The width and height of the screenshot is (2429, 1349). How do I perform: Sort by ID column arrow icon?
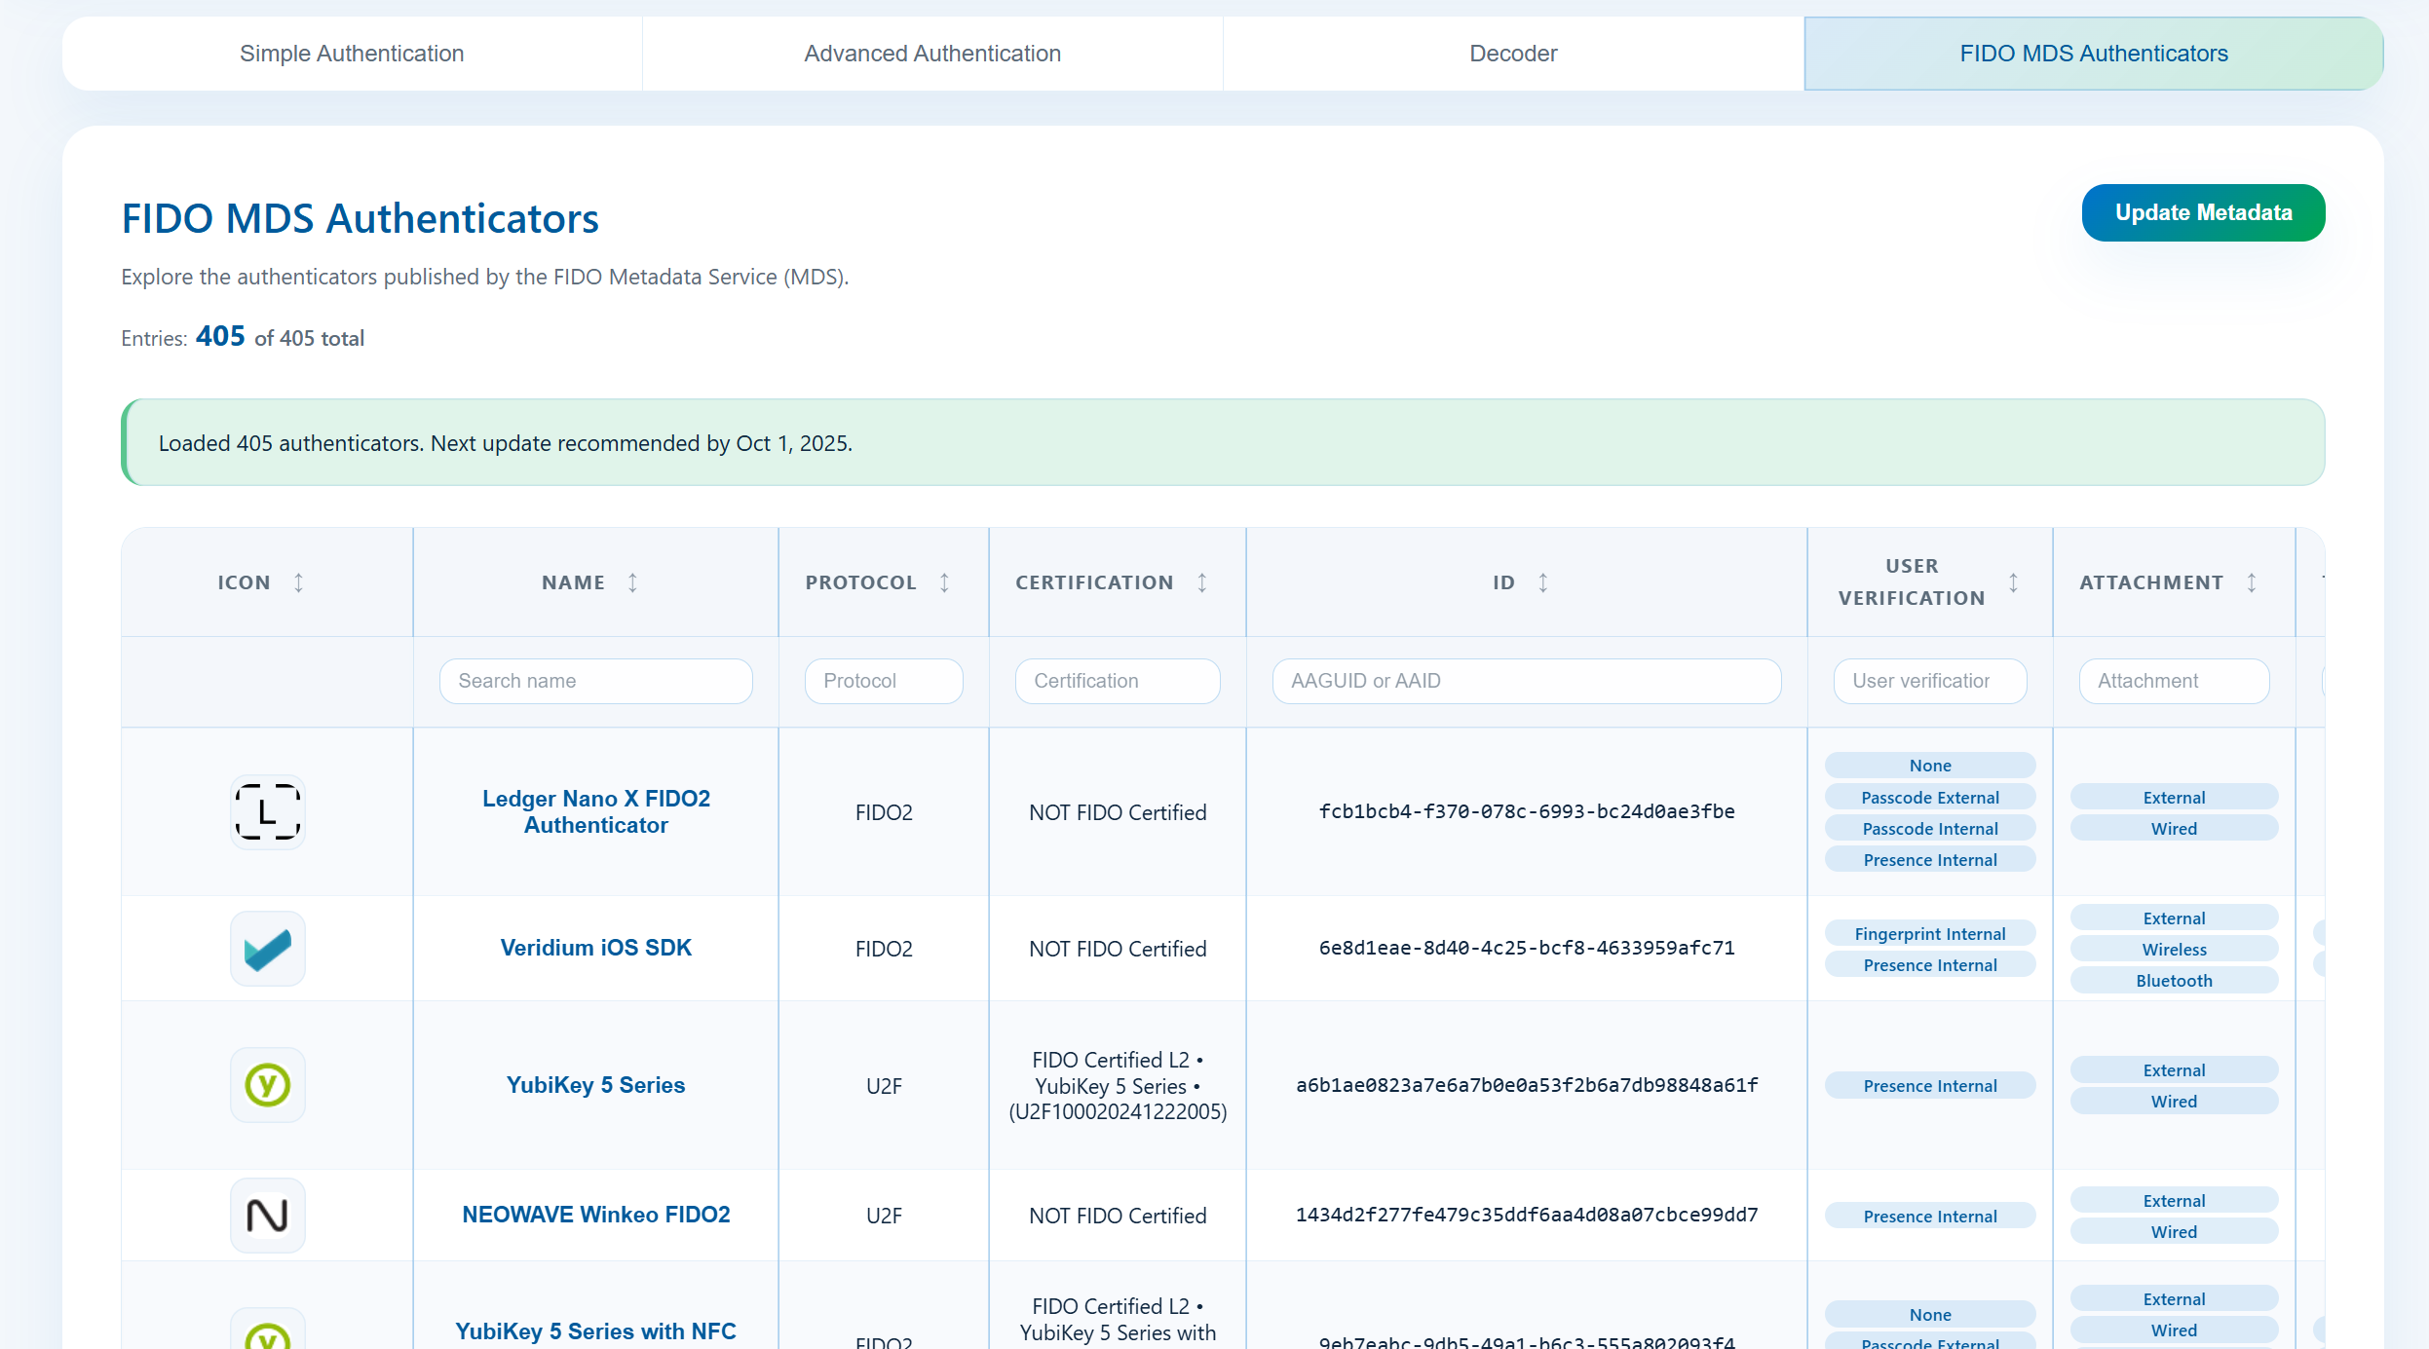(x=1543, y=582)
